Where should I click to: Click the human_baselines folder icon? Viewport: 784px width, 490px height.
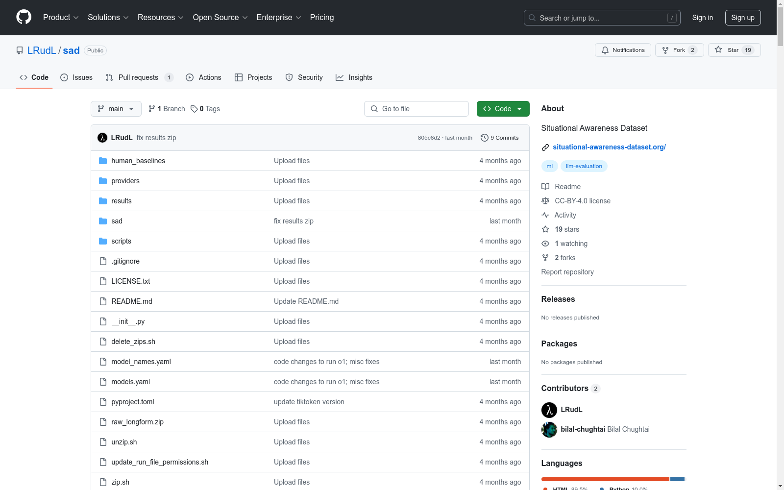pos(103,161)
